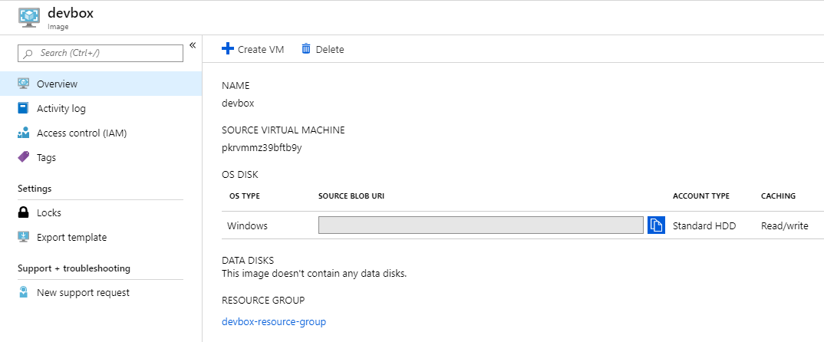Screen dimensions: 824x342
Task: Click the plus icon beside Create VM
Action: tap(228, 49)
